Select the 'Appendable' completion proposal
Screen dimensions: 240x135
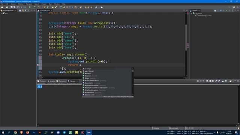pos(107,83)
